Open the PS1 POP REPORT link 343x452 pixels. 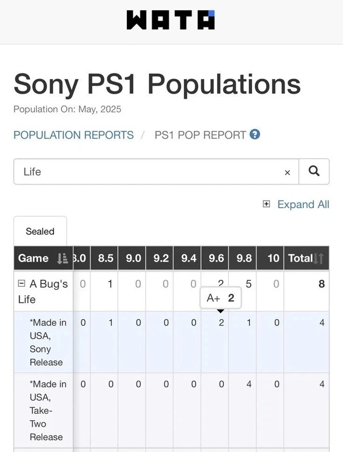198,135
